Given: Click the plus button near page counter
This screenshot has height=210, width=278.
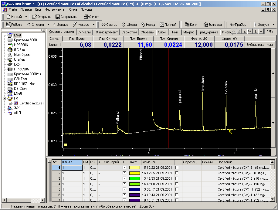Looking at the screenshot, I should (256, 31).
